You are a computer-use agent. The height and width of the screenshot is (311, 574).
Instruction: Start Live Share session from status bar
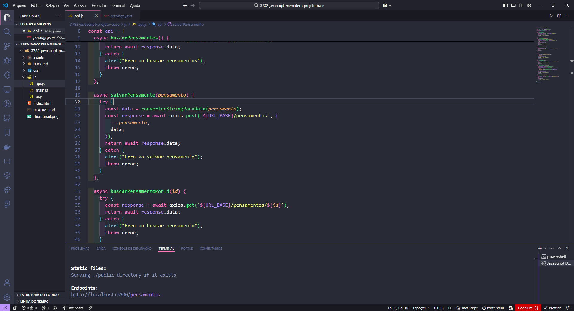73,308
